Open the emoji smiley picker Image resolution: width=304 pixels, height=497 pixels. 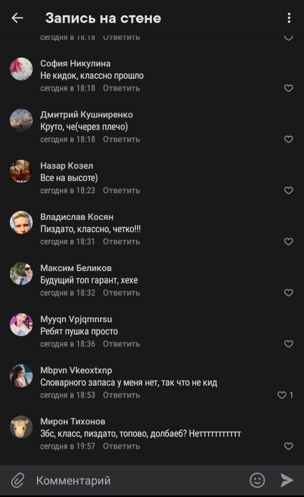(257, 480)
